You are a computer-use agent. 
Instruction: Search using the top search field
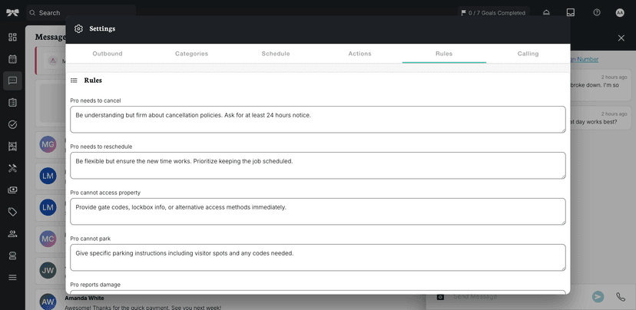pyautogui.click(x=81, y=12)
